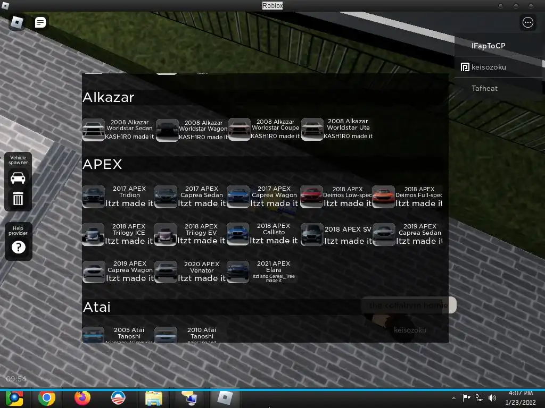Click the '2017 APEX Tridion' label text
The image size is (545, 408).
(x=129, y=192)
